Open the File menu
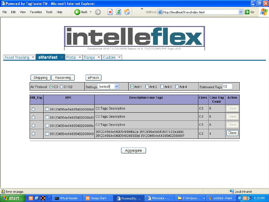Screen dimensions: 269x202 [5, 12]
